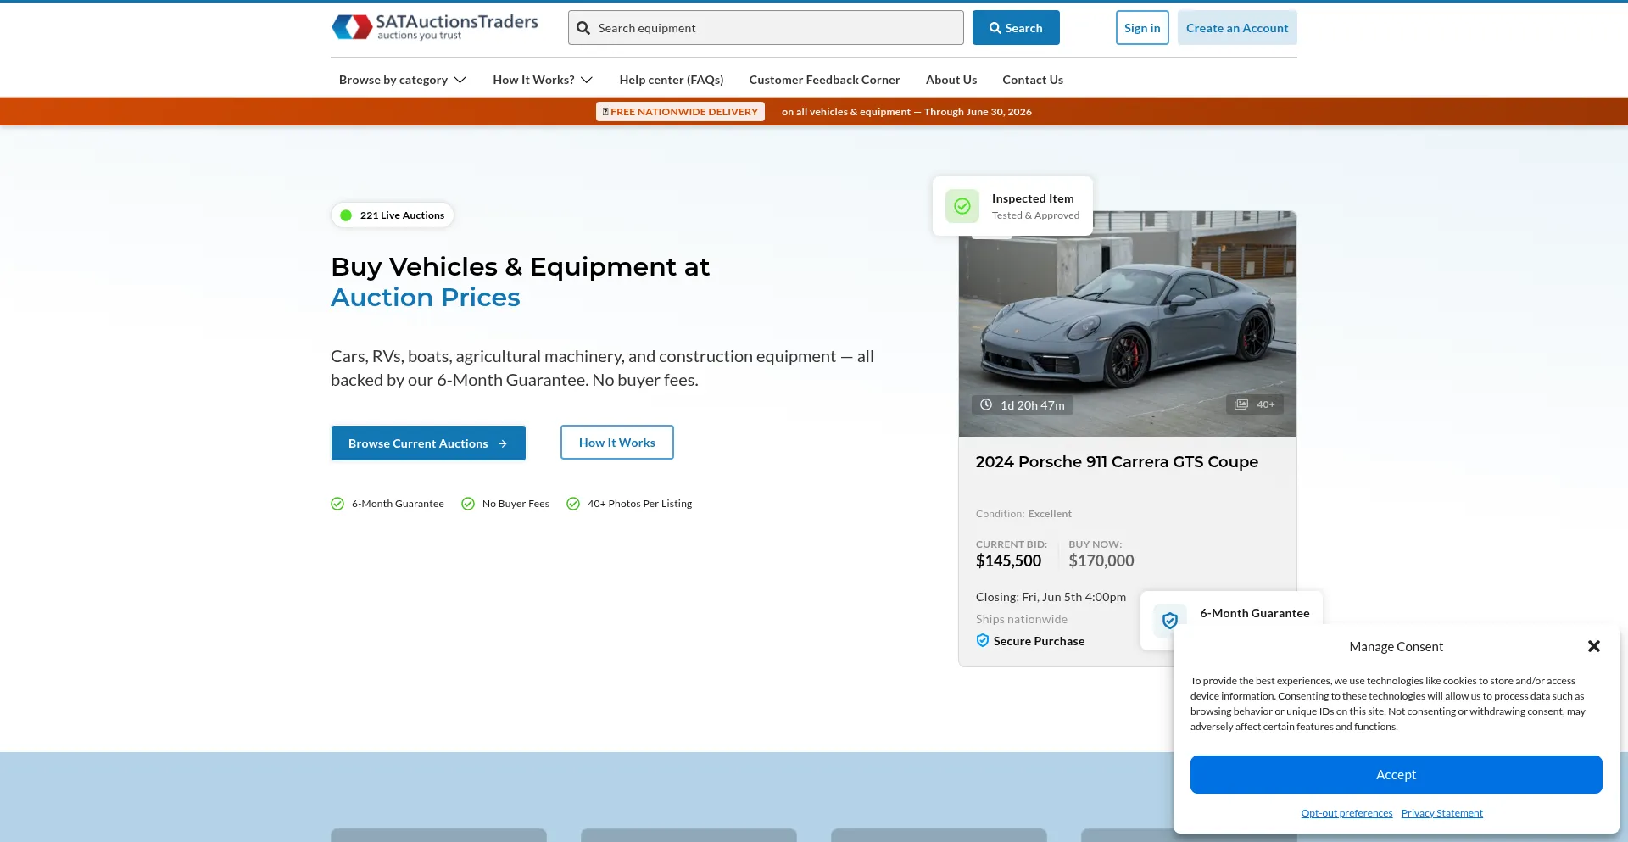
Task: Close the Manage Consent dialog
Action: tap(1594, 646)
